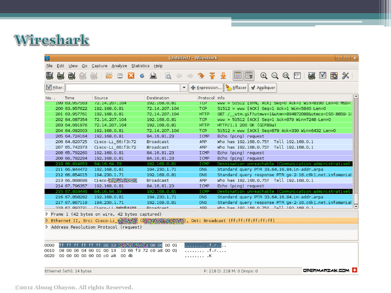Viewport: 391px width, 293px height.
Task: Select packet 203 HTTP/1.1 200 OK row
Action: 199,125
